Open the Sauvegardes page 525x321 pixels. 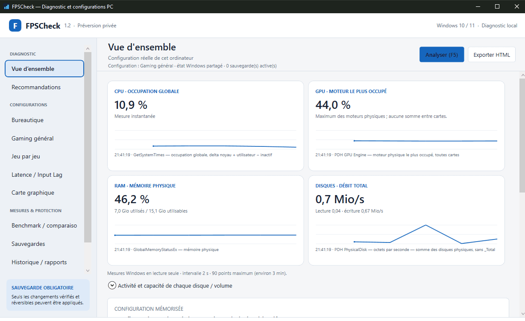coord(44,244)
